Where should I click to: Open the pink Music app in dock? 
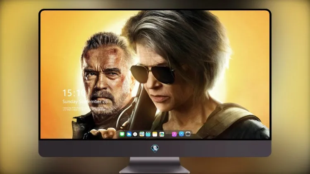tap(174, 134)
